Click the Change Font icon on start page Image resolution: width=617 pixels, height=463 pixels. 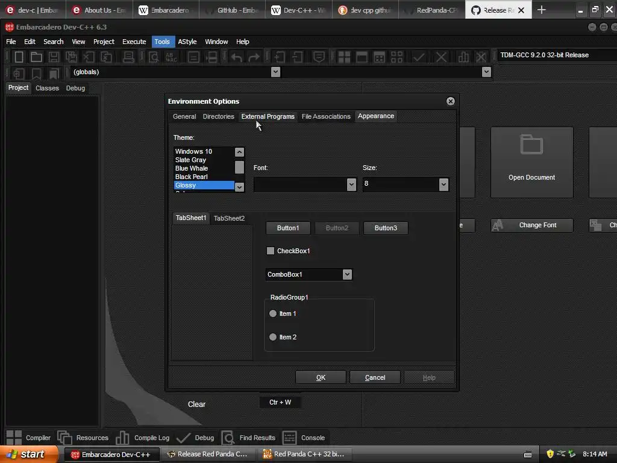click(497, 225)
